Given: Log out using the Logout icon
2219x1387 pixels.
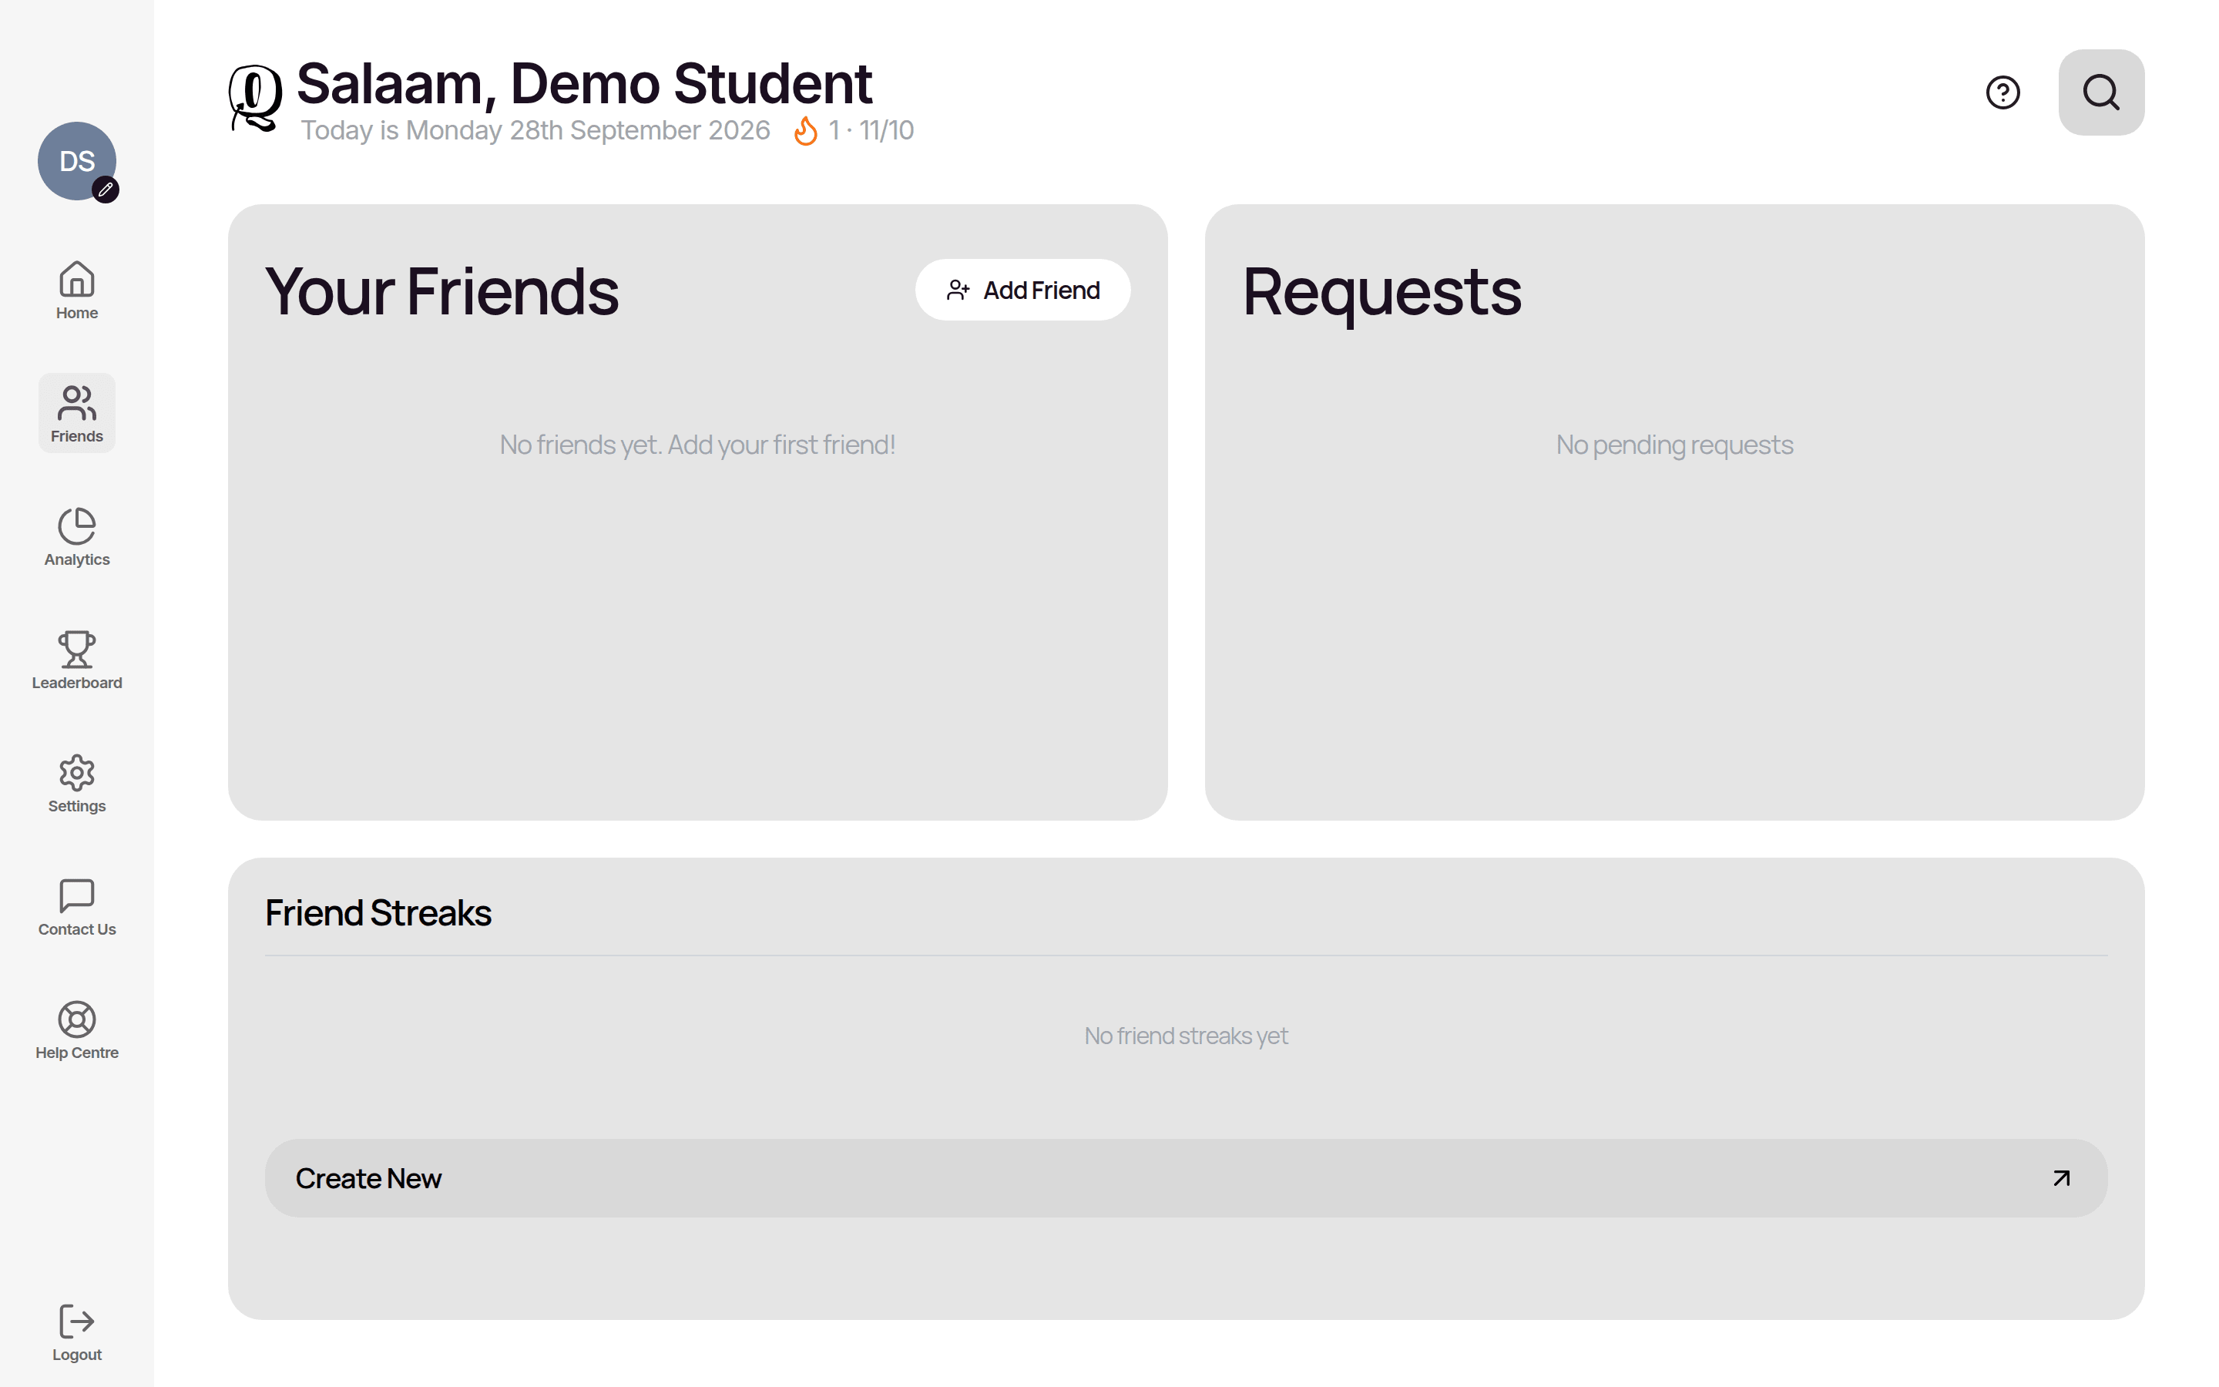Looking at the screenshot, I should click(77, 1321).
